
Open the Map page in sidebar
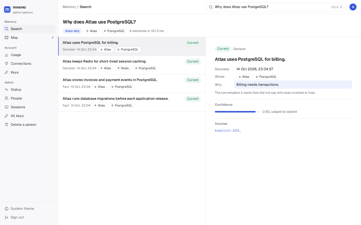(x=29, y=37)
